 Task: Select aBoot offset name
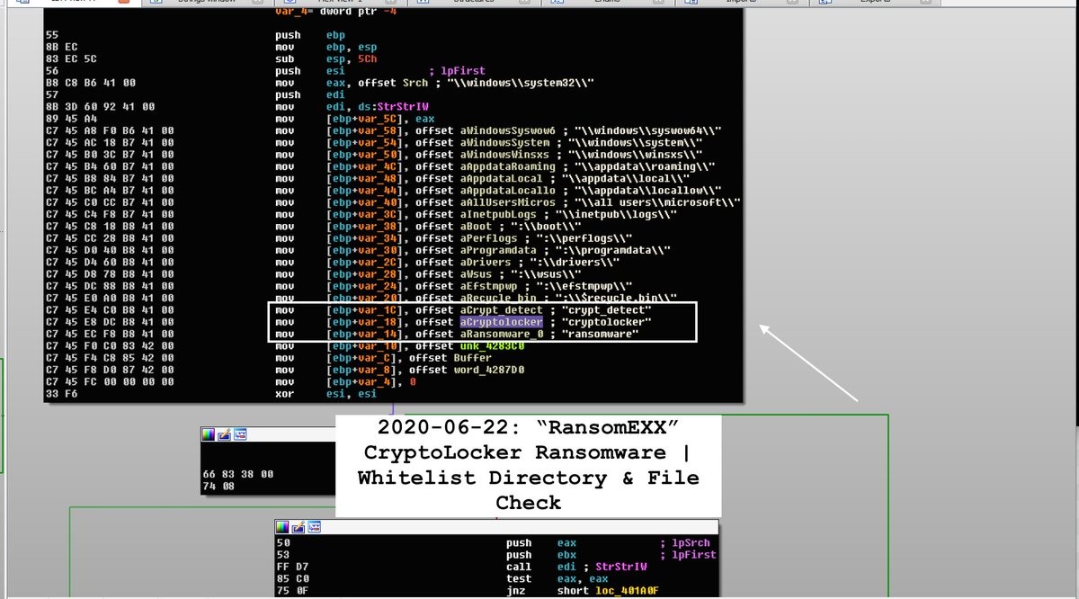(x=477, y=227)
